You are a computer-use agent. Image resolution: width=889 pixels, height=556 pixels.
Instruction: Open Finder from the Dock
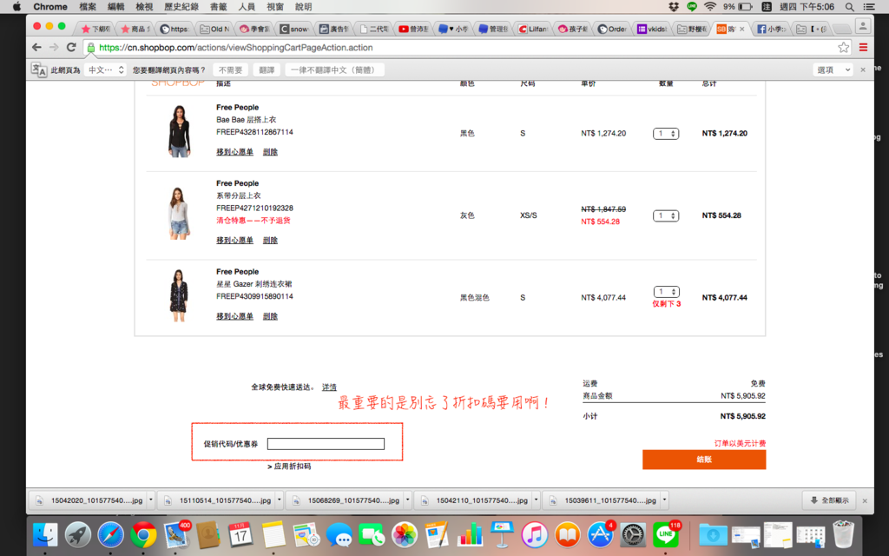point(45,534)
